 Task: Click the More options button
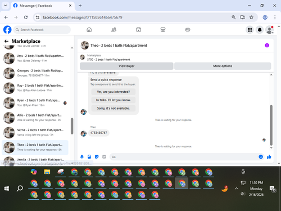tap(223, 66)
